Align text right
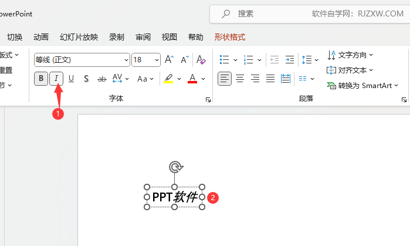 pos(255,79)
